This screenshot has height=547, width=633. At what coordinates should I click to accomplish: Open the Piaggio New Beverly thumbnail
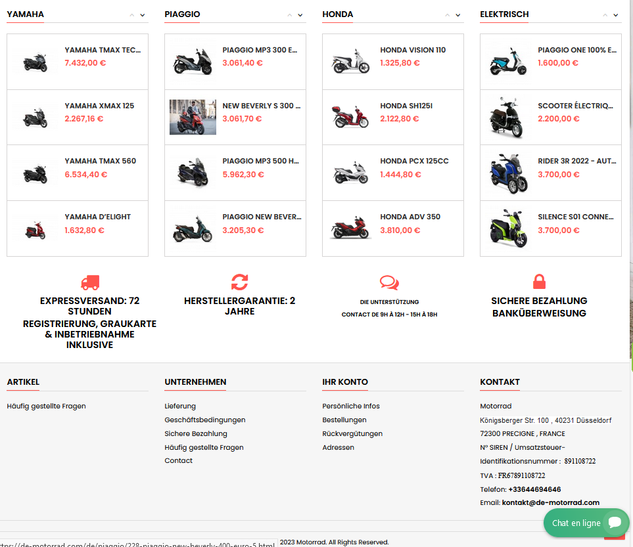193,229
